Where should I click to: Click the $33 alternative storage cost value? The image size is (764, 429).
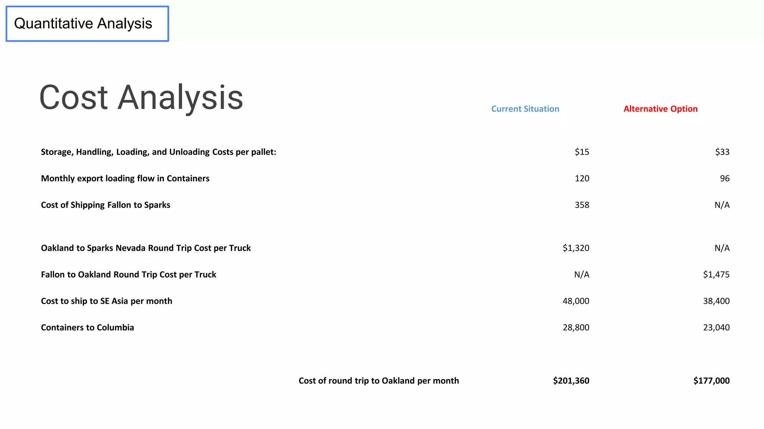pos(722,152)
